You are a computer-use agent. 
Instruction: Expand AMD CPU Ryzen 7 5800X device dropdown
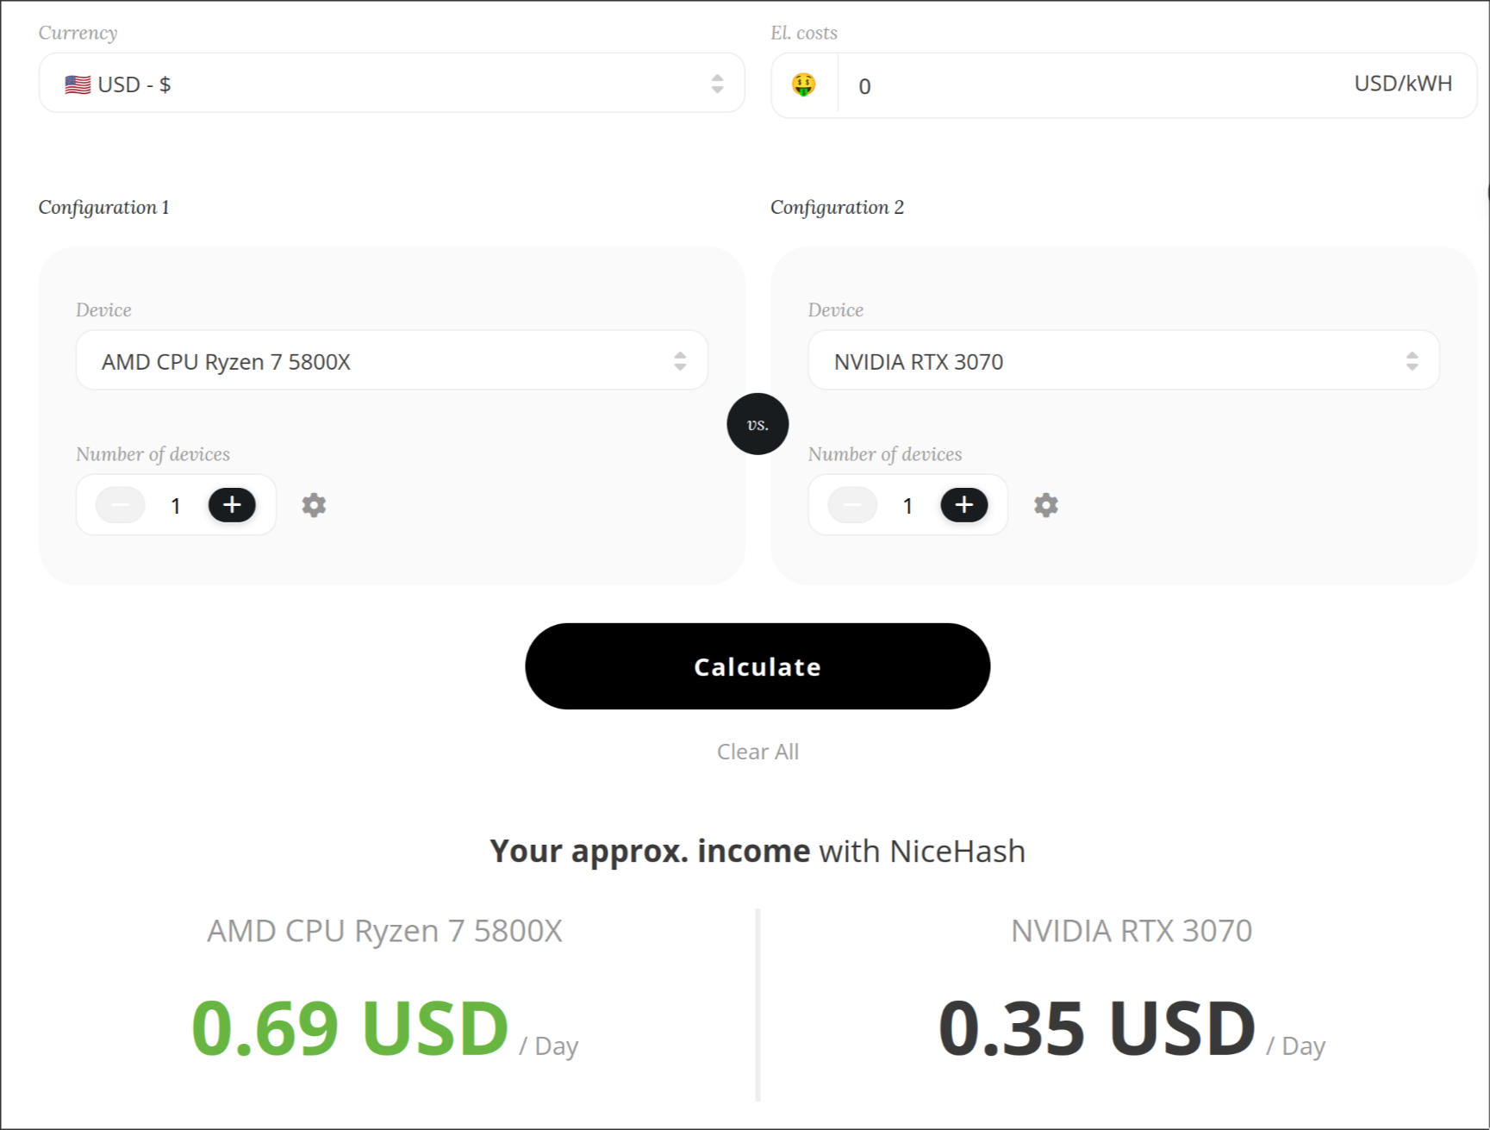392,360
